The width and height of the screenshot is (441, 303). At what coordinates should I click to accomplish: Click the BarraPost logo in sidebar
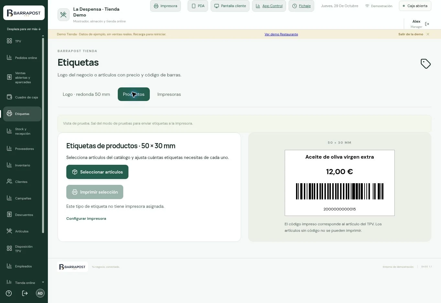pos(24,13)
